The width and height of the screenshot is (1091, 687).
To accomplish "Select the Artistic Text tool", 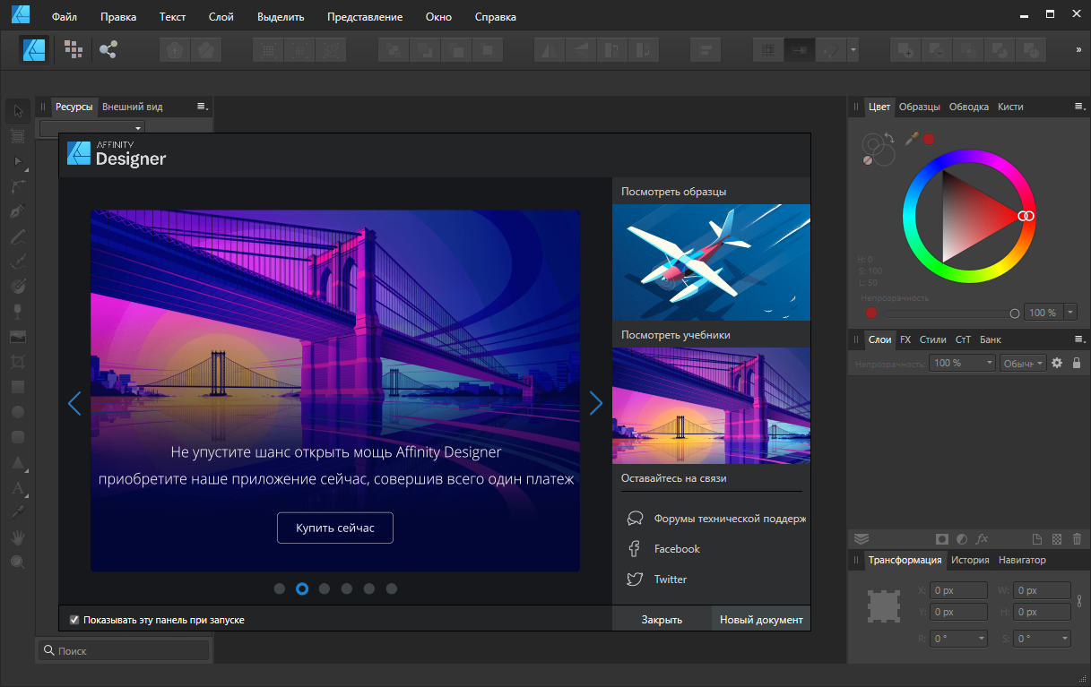I will pyautogui.click(x=18, y=488).
